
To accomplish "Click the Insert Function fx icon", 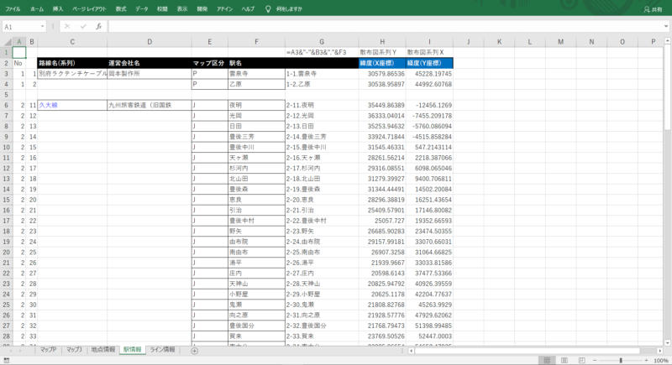I will click(98, 26).
